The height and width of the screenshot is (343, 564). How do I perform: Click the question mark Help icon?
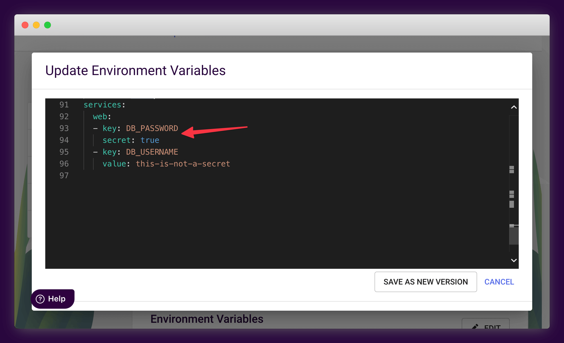(40, 299)
